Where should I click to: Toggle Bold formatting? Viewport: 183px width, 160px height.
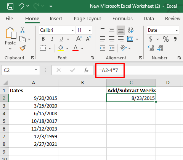pos(43,39)
